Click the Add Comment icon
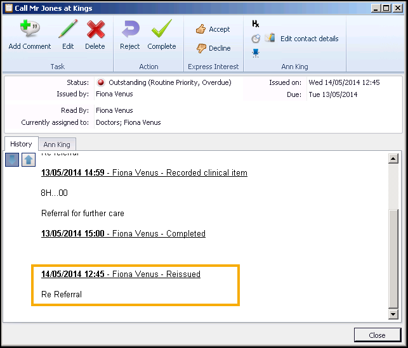The width and height of the screenshot is (408, 348). [x=29, y=30]
